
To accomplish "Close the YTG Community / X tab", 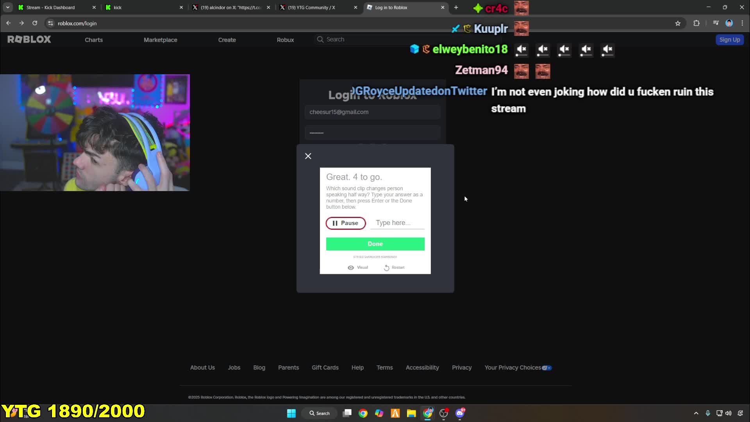I will 355,7.
